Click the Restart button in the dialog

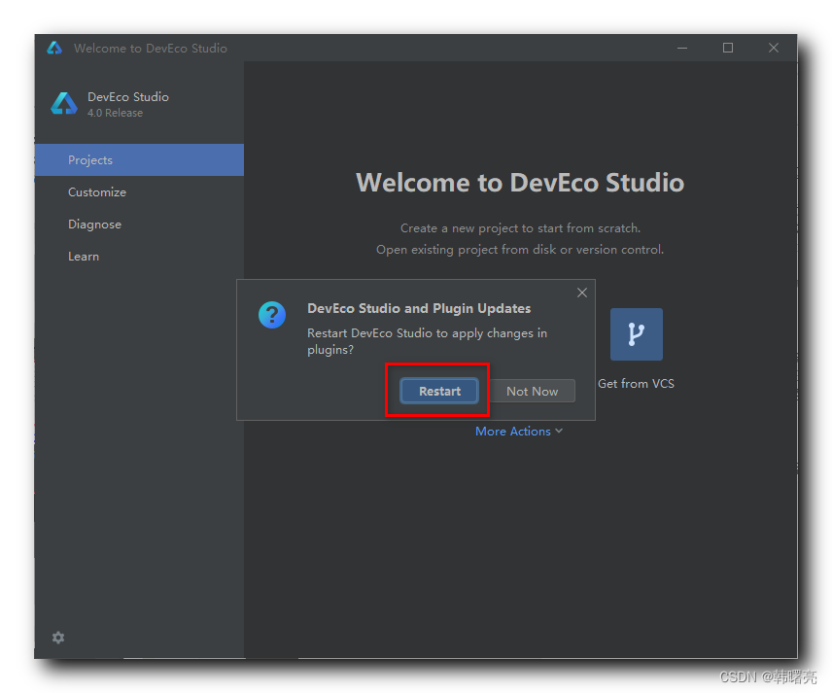point(439,391)
